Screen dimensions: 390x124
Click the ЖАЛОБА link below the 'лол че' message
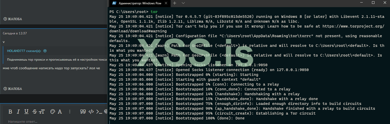tap(13, 89)
